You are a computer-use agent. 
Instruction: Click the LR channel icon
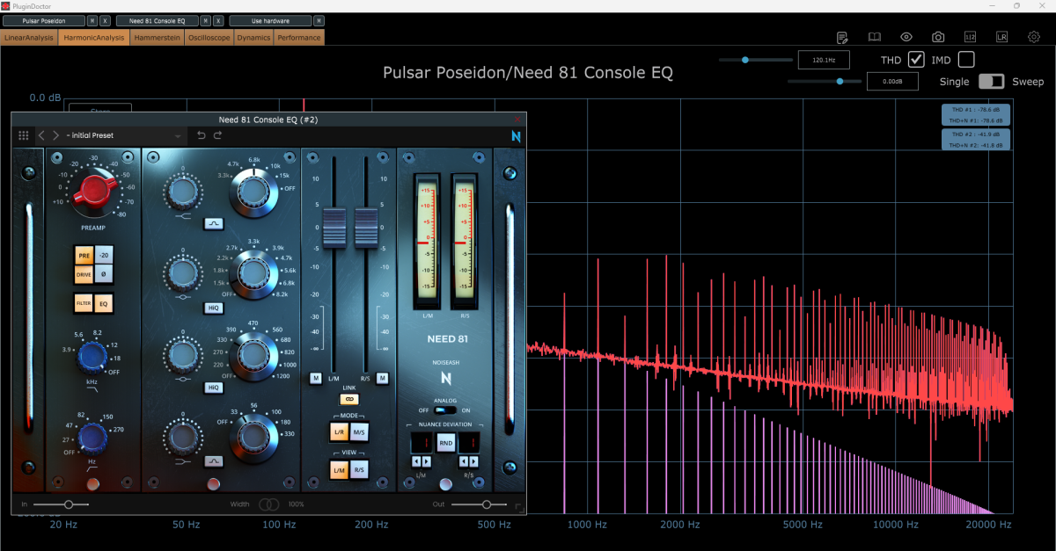pyautogui.click(x=1001, y=37)
